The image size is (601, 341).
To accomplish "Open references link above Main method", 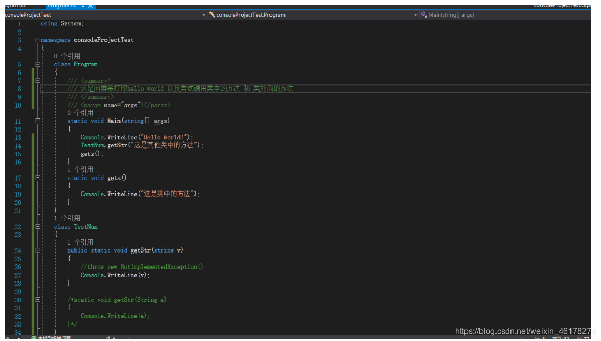I will point(80,113).
